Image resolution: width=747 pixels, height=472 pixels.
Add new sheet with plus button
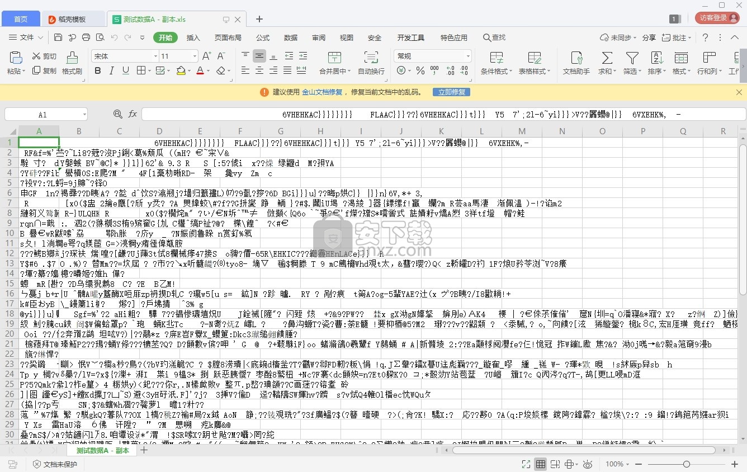(x=144, y=450)
